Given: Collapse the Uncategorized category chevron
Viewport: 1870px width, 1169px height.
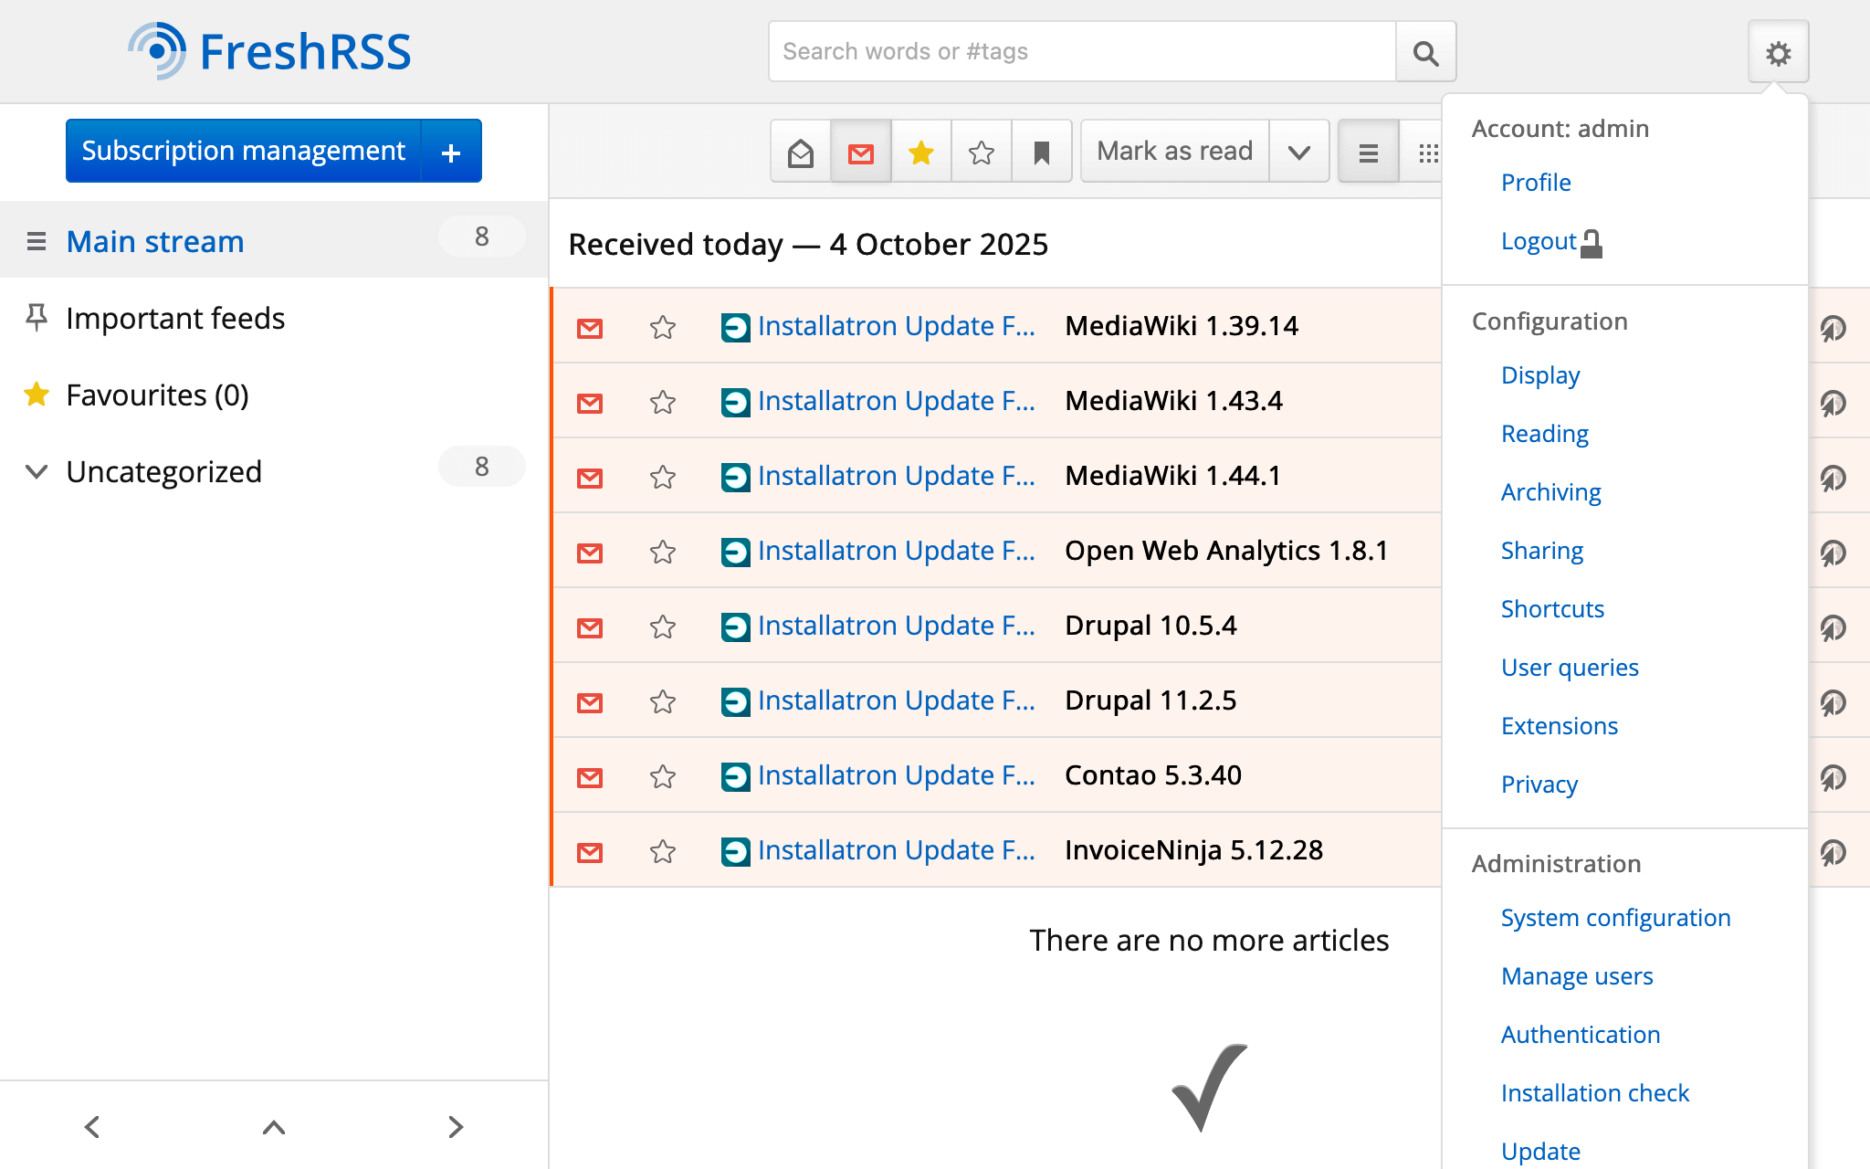Looking at the screenshot, I should [37, 471].
